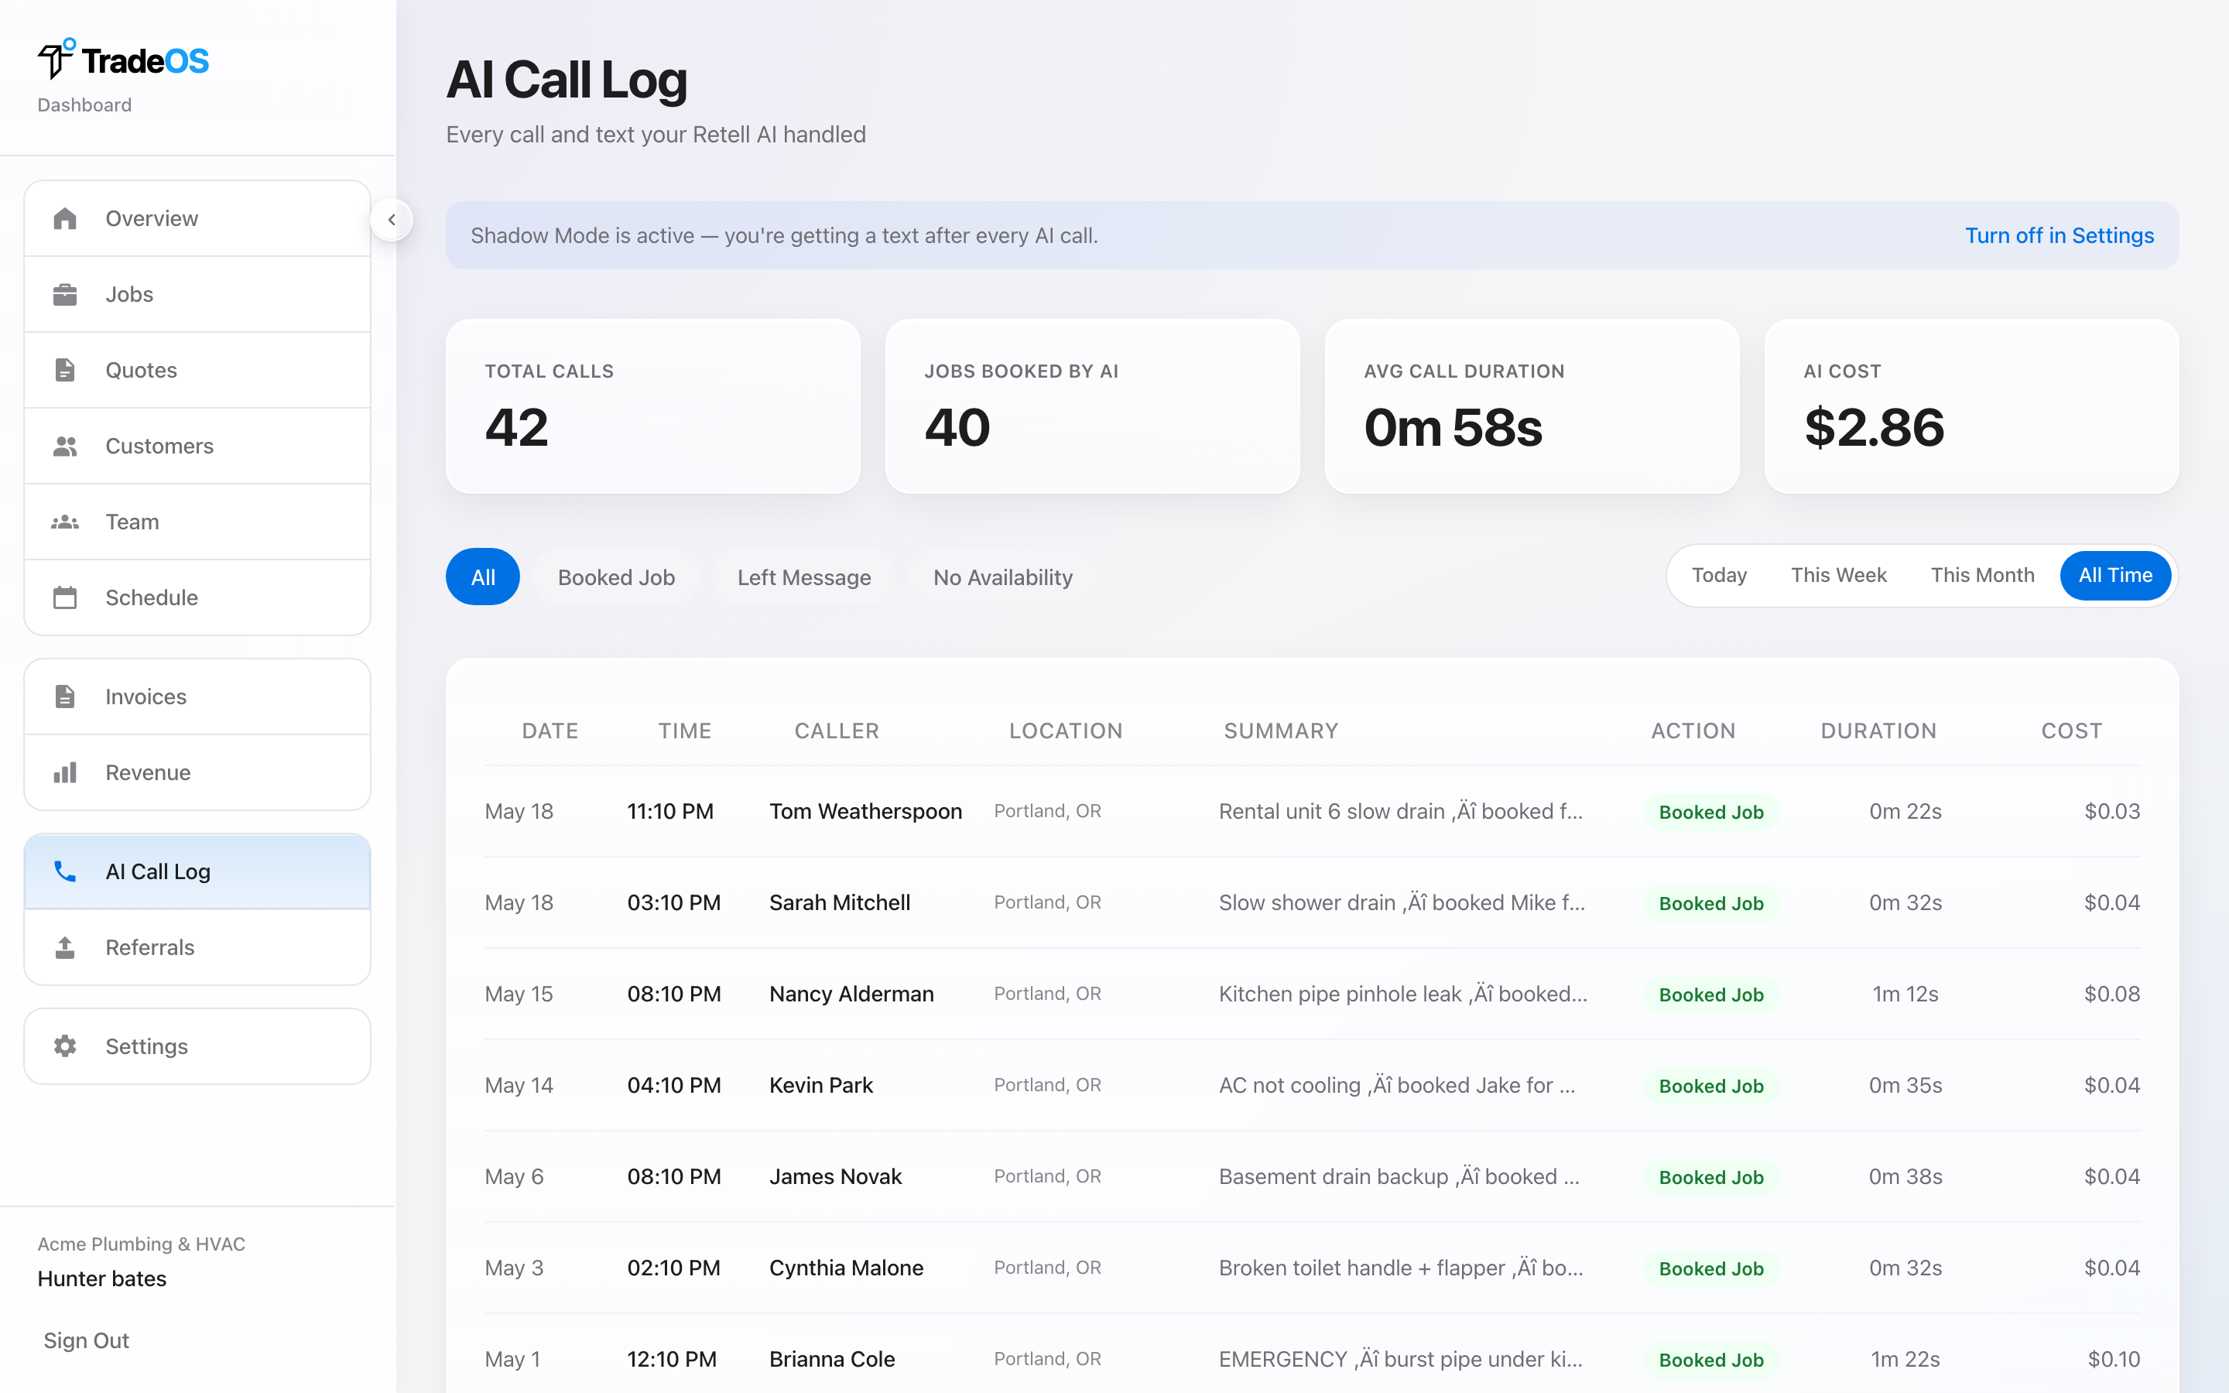Viewport: 2229px width, 1393px height.
Task: Collapse the sidebar with the chevron button
Action: (x=392, y=219)
